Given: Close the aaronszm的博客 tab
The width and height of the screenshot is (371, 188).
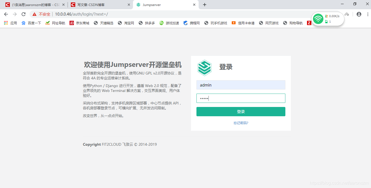Looking at the screenshot, I should click(63, 5).
